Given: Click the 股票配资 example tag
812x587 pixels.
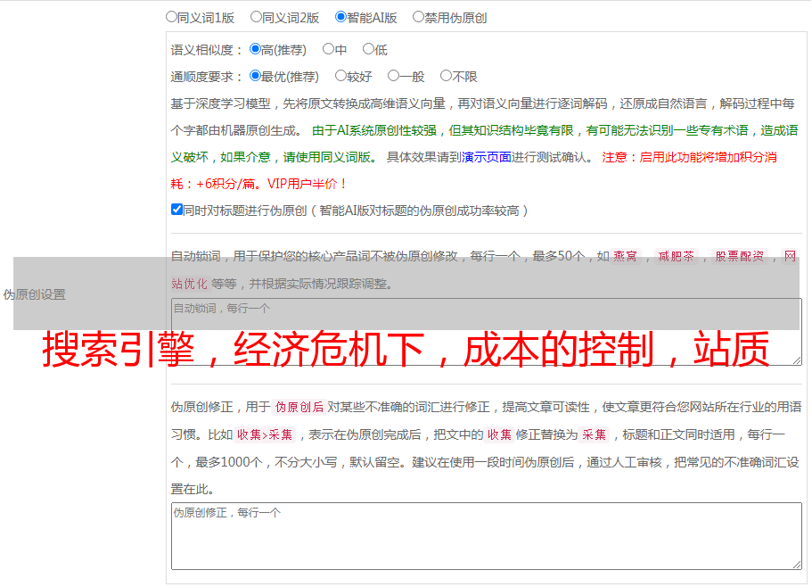Looking at the screenshot, I should point(740,256).
